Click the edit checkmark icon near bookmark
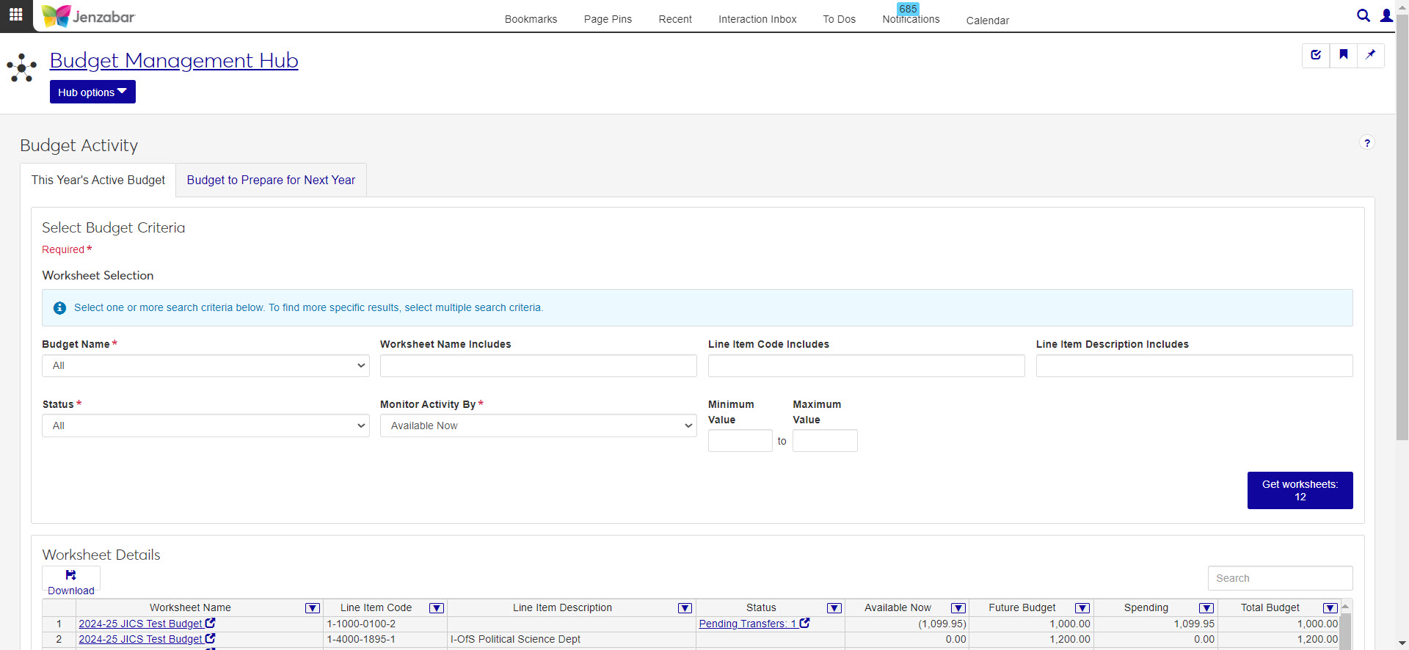1409x650 pixels. tap(1316, 55)
